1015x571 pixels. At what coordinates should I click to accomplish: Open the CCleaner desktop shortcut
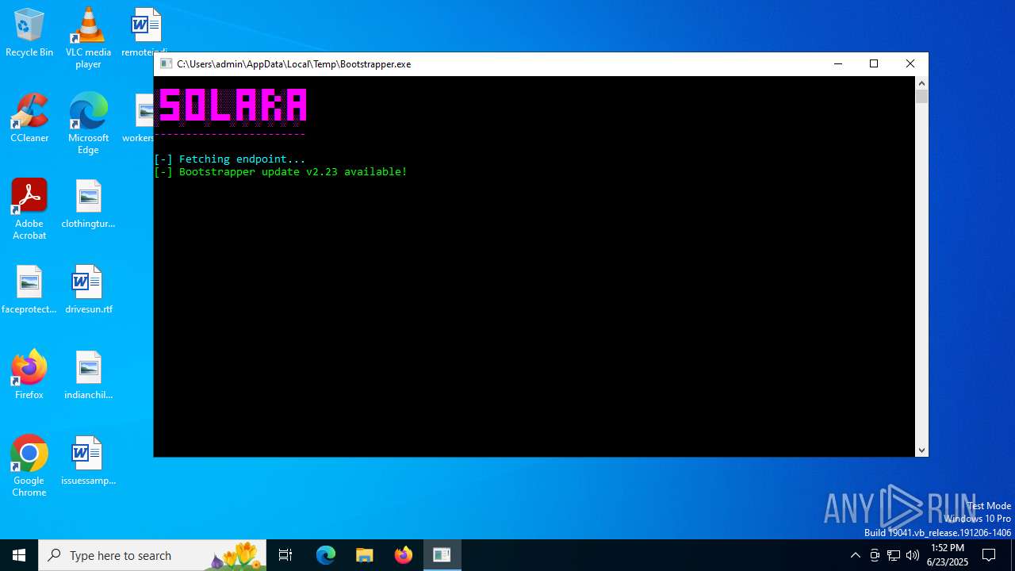click(x=29, y=117)
